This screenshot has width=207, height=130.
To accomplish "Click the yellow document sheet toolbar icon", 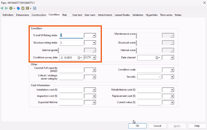I will pyautogui.click(x=23, y=8).
